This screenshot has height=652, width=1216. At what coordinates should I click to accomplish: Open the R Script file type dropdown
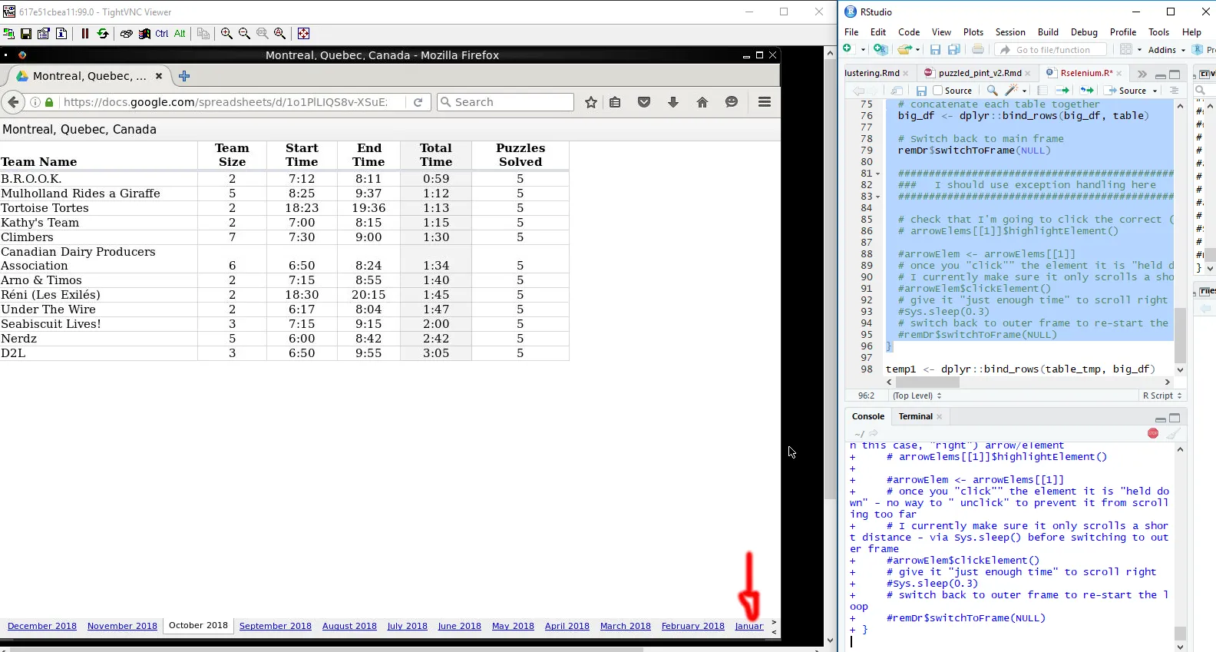point(1161,396)
